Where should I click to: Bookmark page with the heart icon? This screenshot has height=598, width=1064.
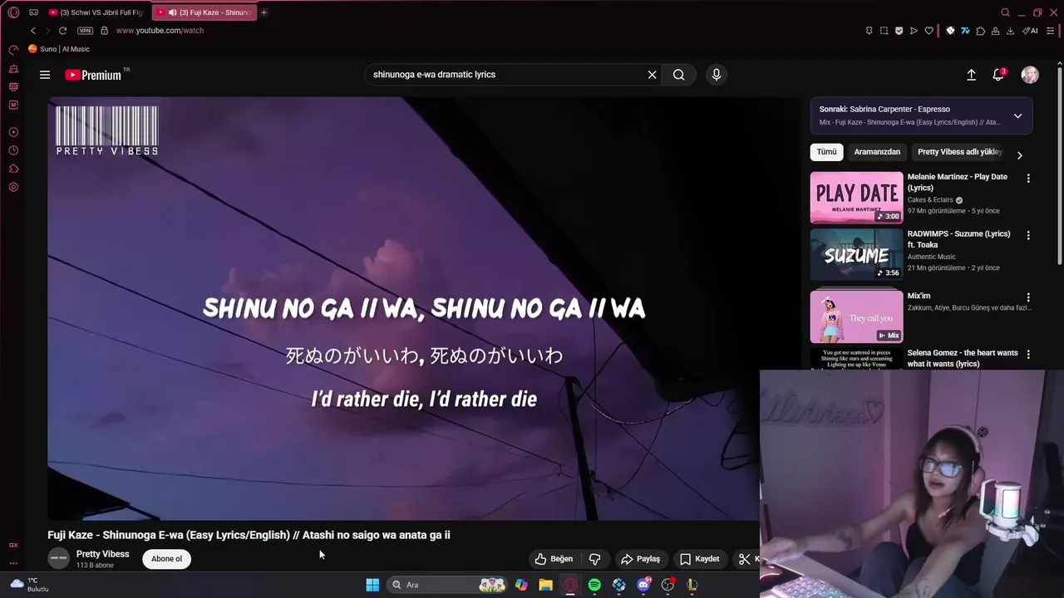929,31
